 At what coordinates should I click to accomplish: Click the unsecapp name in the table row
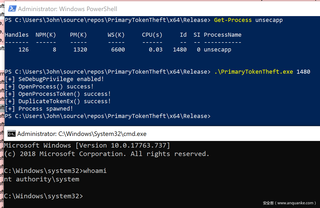coord(218,50)
